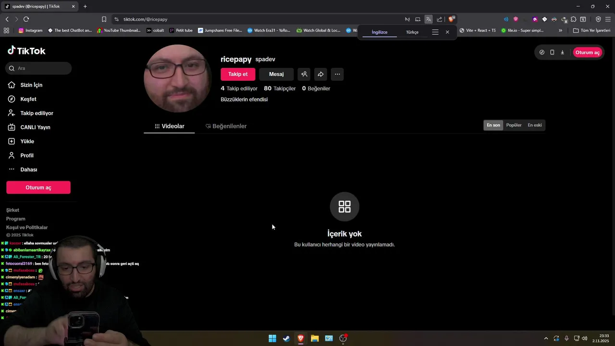This screenshot has height=346, width=615.
Task: Open translate popup hamburger menu
Action: (x=435, y=32)
